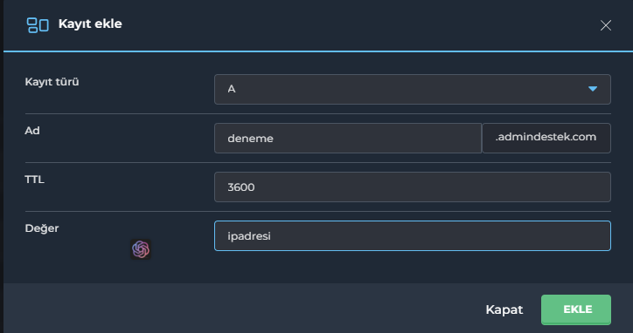Focus the Ad field containing deneme
The width and height of the screenshot is (633, 333).
(x=348, y=138)
